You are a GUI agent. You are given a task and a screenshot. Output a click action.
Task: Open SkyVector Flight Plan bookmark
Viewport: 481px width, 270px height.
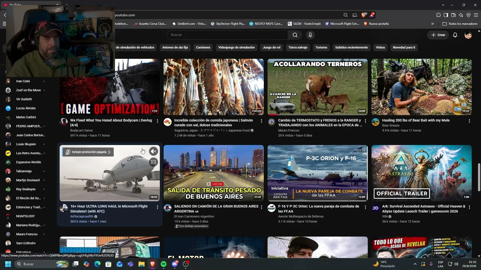pos(228,24)
